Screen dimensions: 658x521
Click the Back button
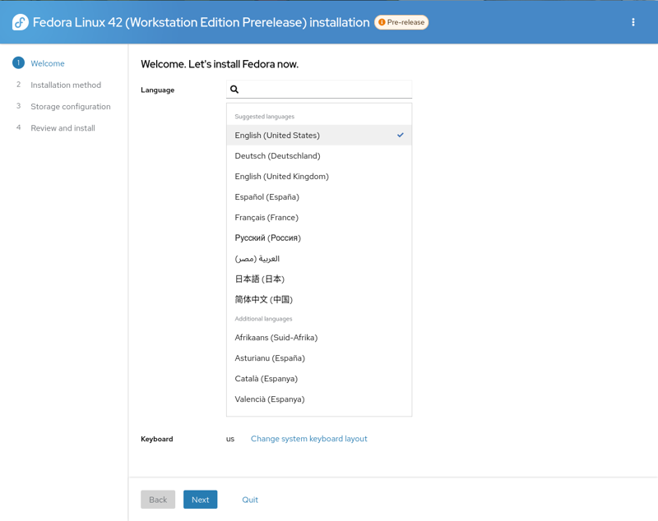point(158,499)
